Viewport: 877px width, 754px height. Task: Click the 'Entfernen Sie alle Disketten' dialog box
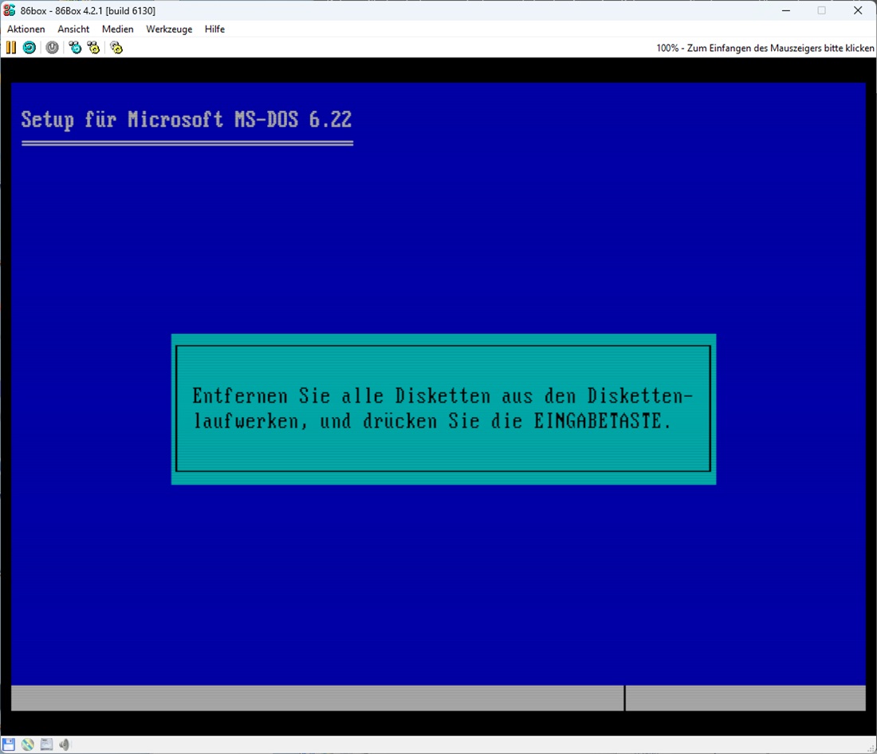(x=443, y=409)
